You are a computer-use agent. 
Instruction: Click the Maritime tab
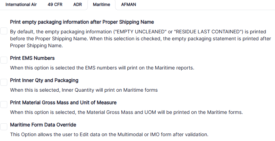pos(101,5)
